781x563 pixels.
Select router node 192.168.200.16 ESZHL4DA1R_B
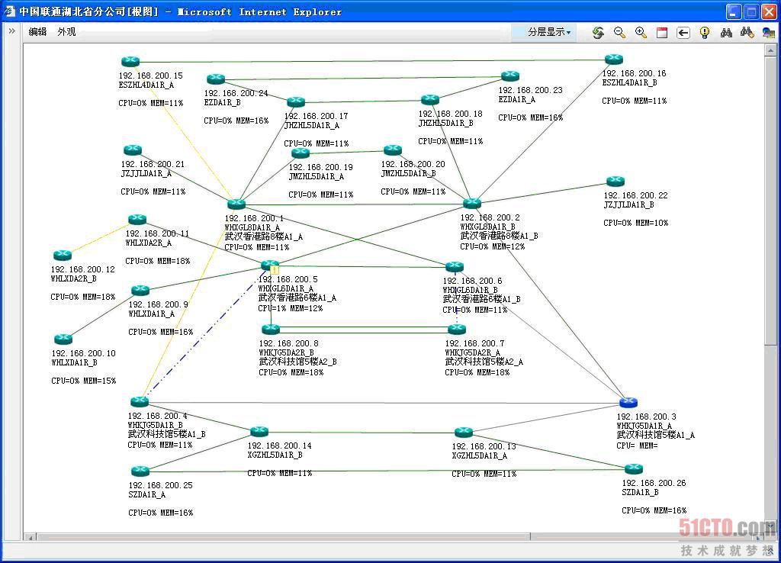point(614,60)
